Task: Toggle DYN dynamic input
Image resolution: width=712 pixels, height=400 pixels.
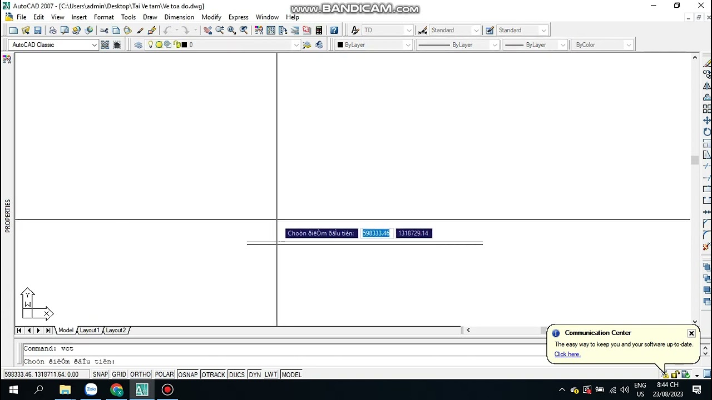Action: tap(255, 374)
